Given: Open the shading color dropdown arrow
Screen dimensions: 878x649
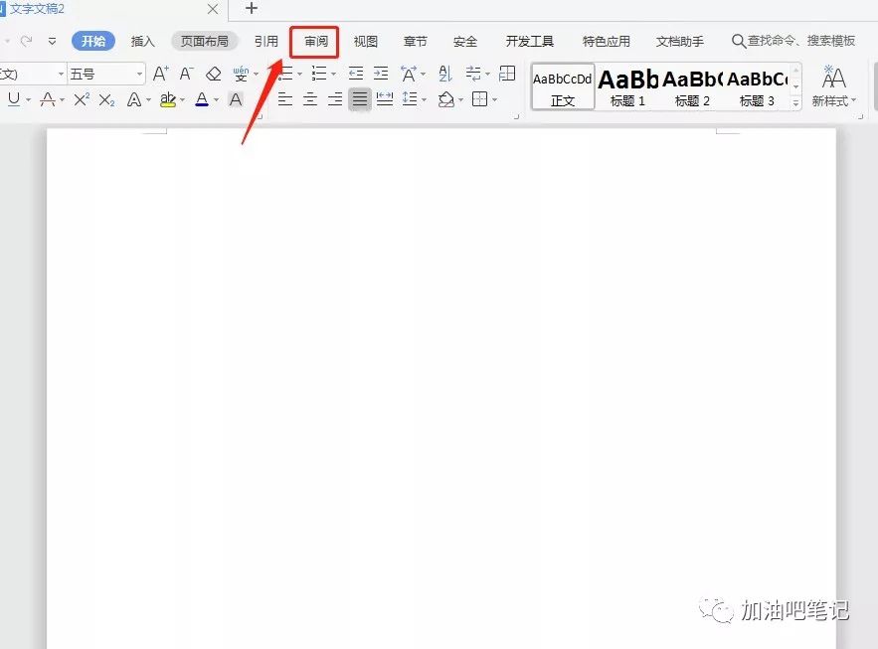Looking at the screenshot, I should (460, 100).
